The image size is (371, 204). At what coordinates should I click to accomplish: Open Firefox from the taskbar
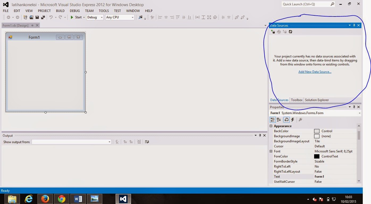click(x=45, y=199)
